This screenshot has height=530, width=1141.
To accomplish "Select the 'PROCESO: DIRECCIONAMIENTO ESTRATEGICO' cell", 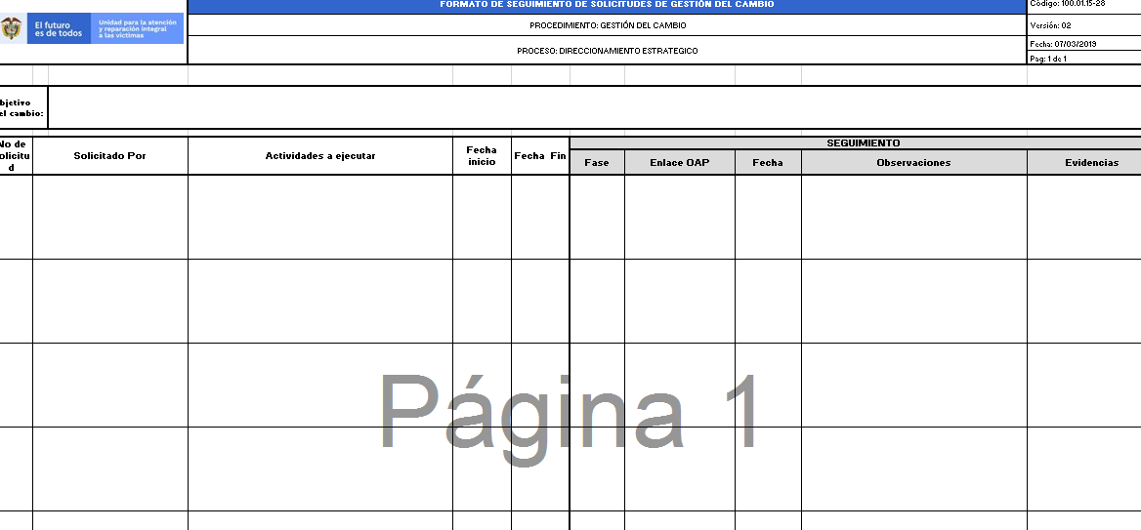I will tap(607, 51).
